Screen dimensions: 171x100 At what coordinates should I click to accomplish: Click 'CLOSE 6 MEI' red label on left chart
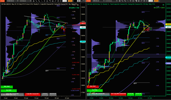(76, 62)
